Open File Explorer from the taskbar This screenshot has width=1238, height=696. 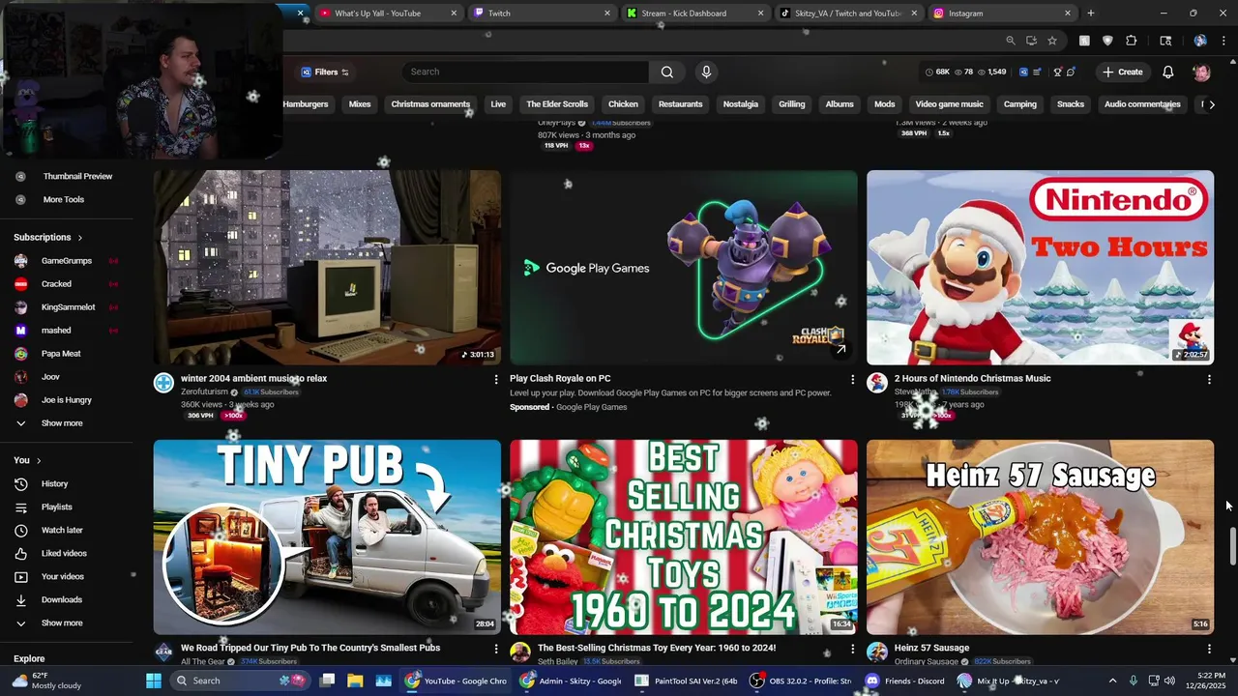pos(355,681)
